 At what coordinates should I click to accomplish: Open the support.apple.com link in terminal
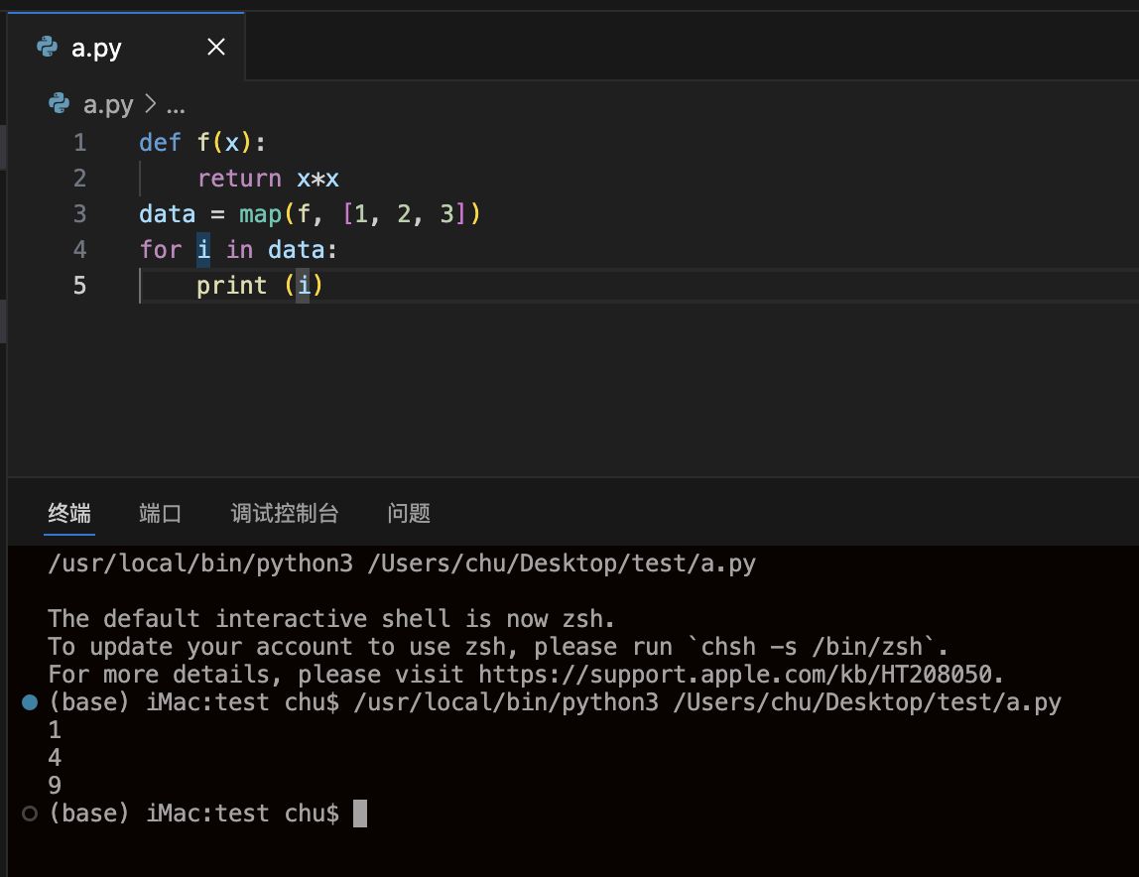[739, 675]
